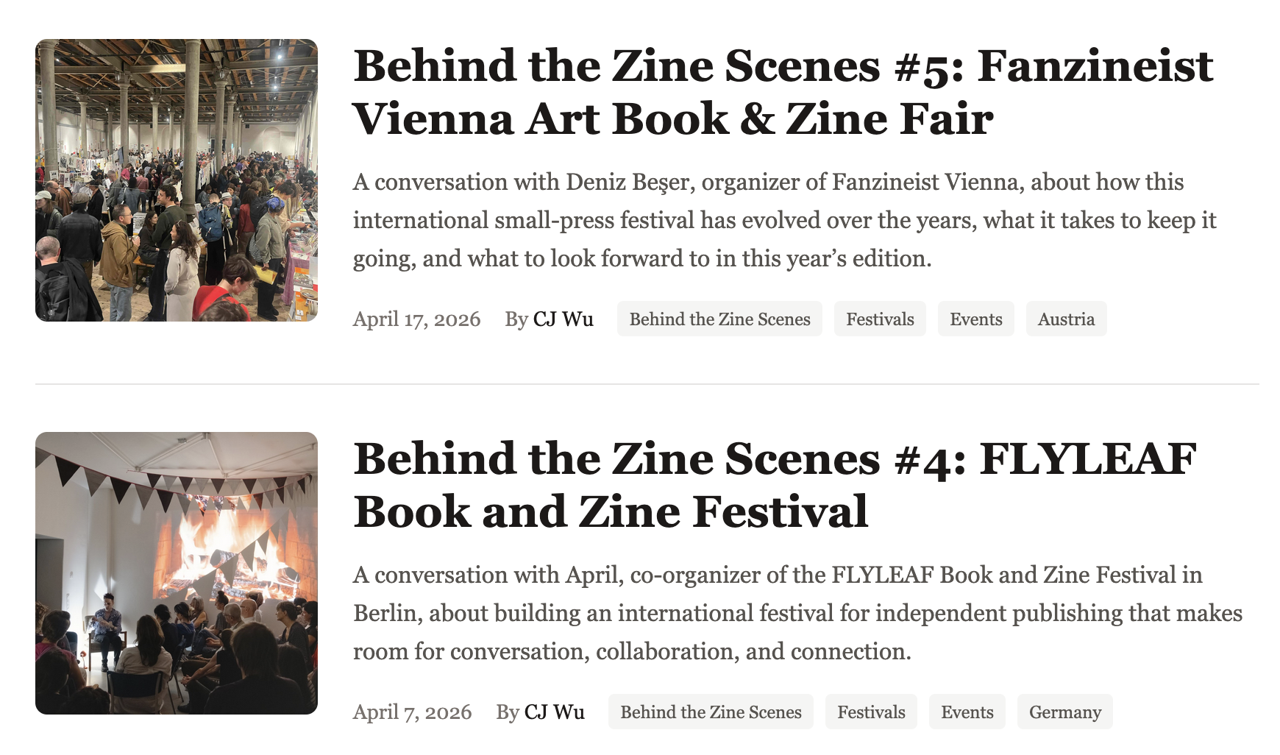
Task: Click the Events tag under the Fanzineist post
Action: 975,319
